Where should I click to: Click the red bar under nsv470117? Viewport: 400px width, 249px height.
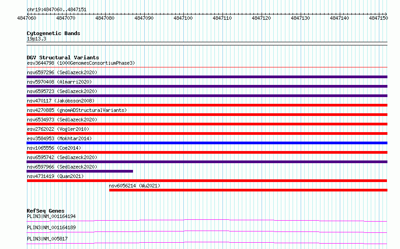coord(207,105)
